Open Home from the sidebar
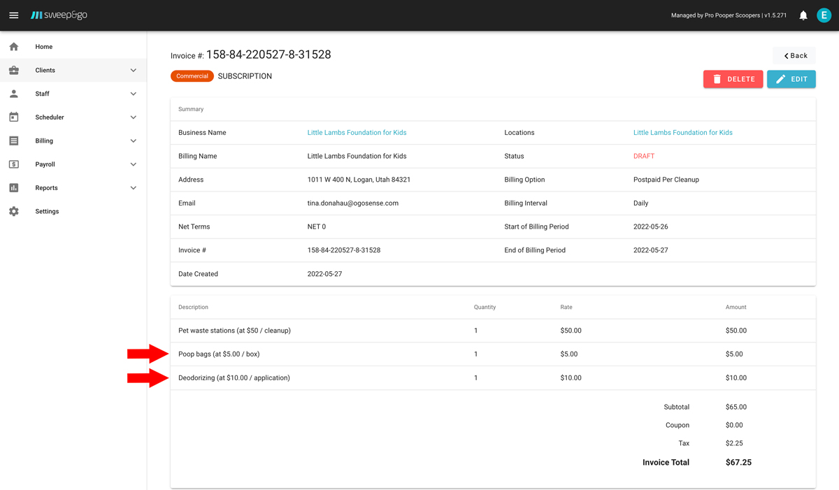The height and width of the screenshot is (490, 839). point(43,46)
